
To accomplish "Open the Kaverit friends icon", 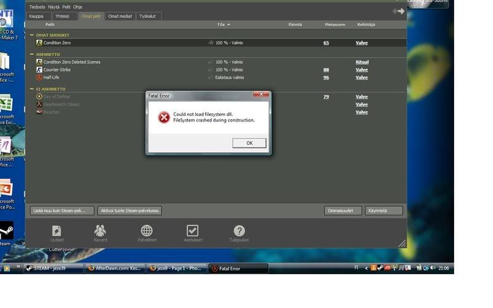I will tap(100, 231).
